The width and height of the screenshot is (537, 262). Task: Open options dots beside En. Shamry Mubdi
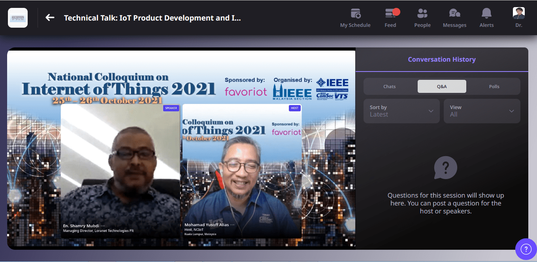pyautogui.click(x=103, y=226)
